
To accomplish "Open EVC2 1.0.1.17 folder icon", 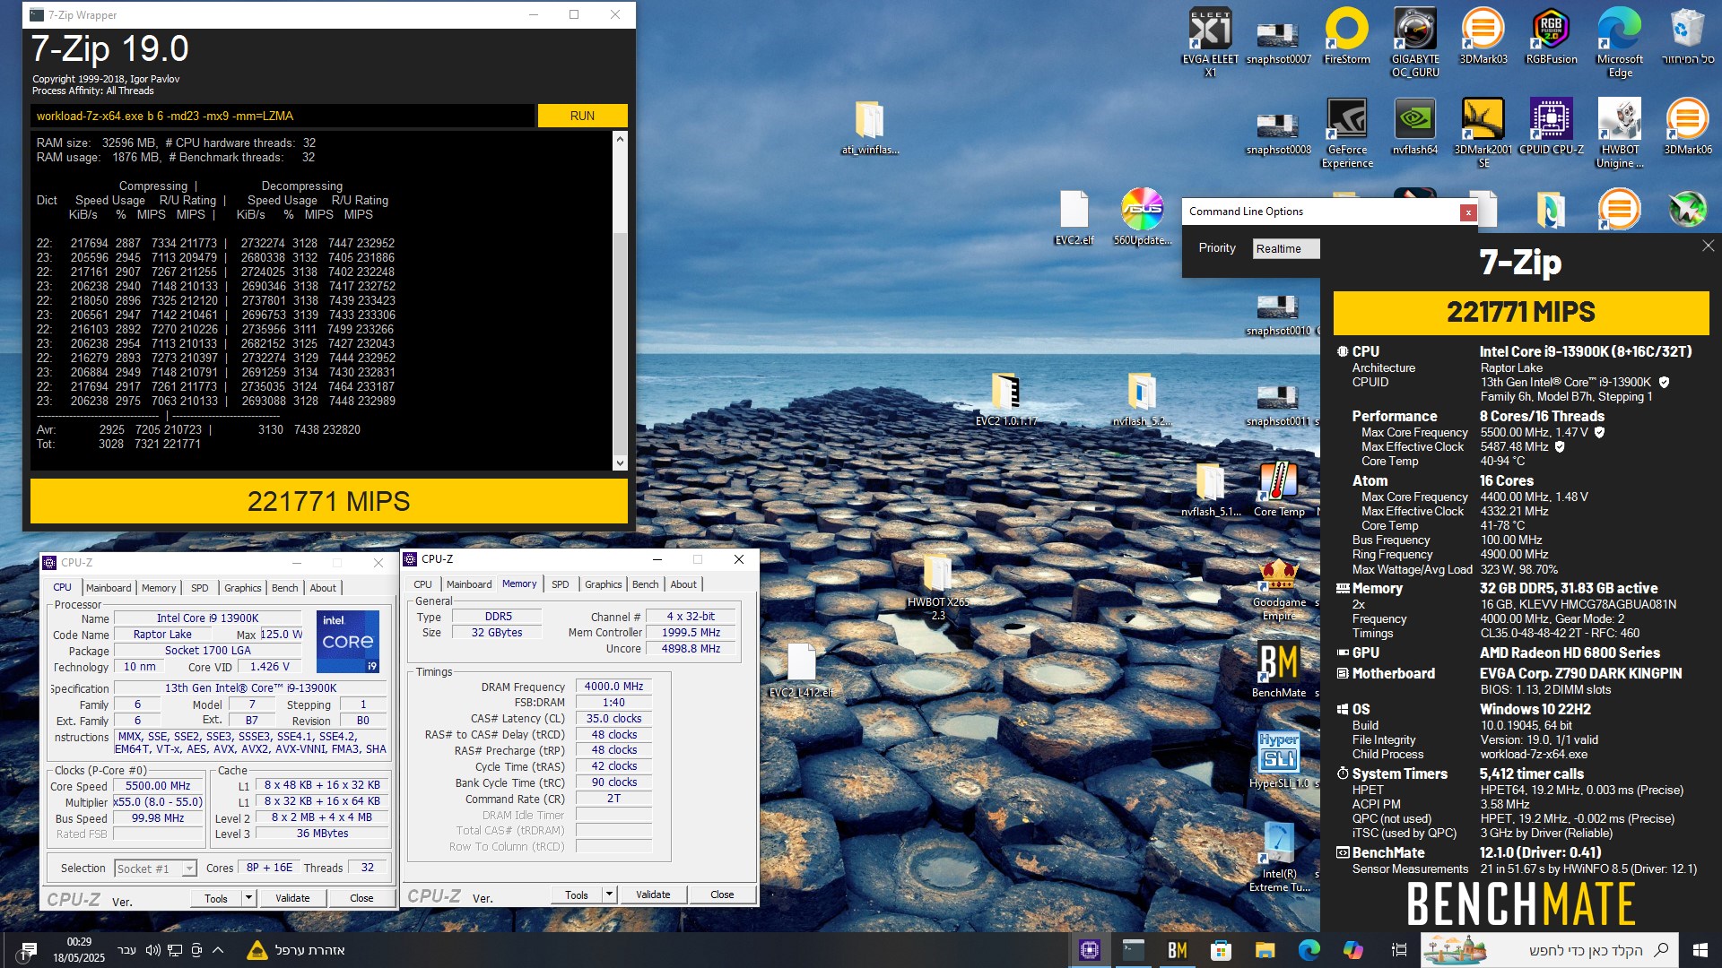I will pyautogui.click(x=1006, y=398).
